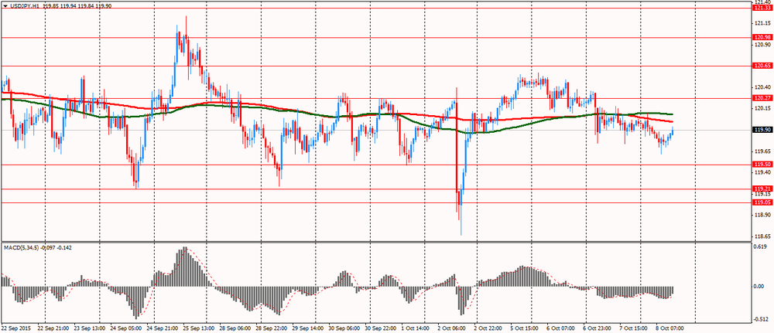Click the 0.619 value on MACD scale

click(760, 246)
